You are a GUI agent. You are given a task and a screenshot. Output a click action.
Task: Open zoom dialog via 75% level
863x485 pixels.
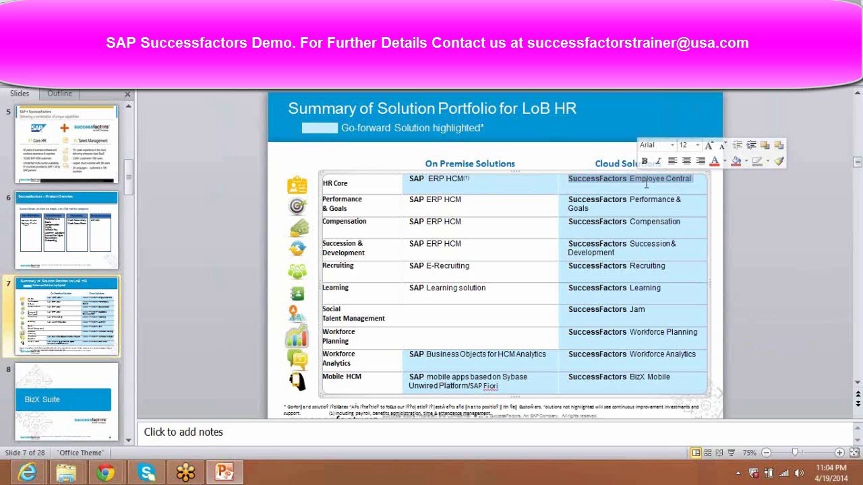pyautogui.click(x=750, y=453)
